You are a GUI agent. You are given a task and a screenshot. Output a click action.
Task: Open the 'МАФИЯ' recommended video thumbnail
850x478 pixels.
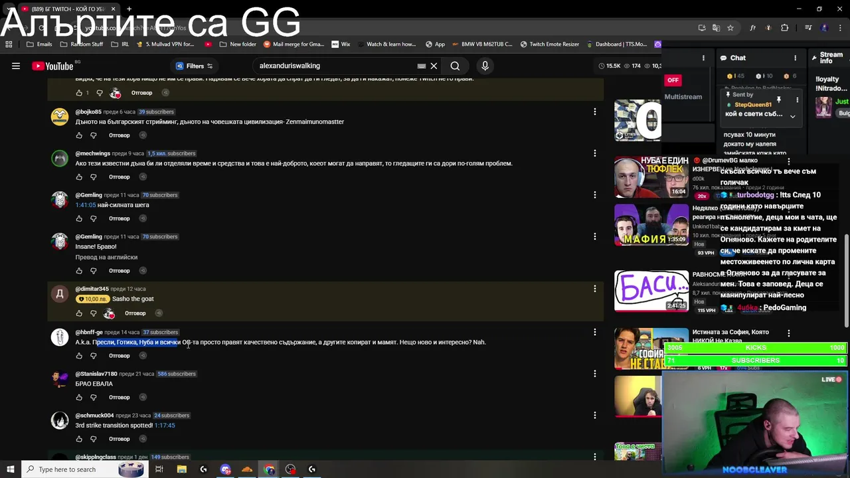[651, 225]
